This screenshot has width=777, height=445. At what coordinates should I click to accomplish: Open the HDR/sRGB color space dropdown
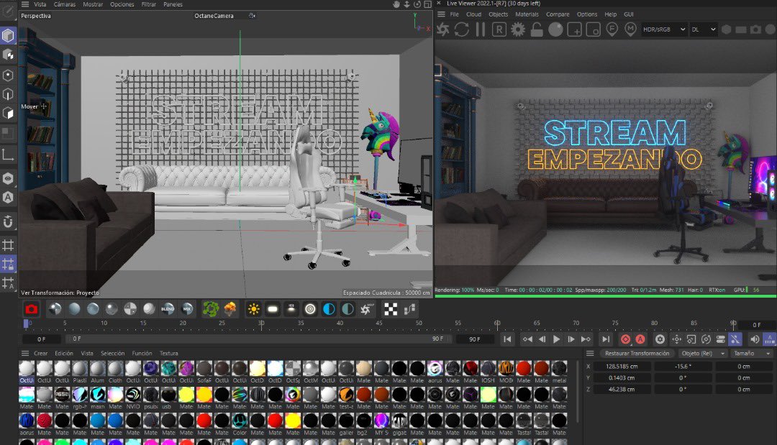664,29
